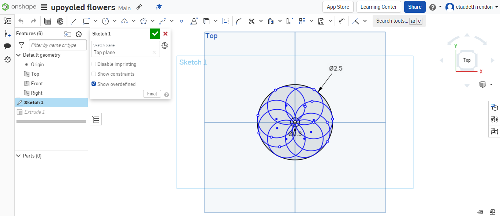Select the Spline tool
This screenshot has height=216, width=500.
pyautogui.click(x=163, y=21)
